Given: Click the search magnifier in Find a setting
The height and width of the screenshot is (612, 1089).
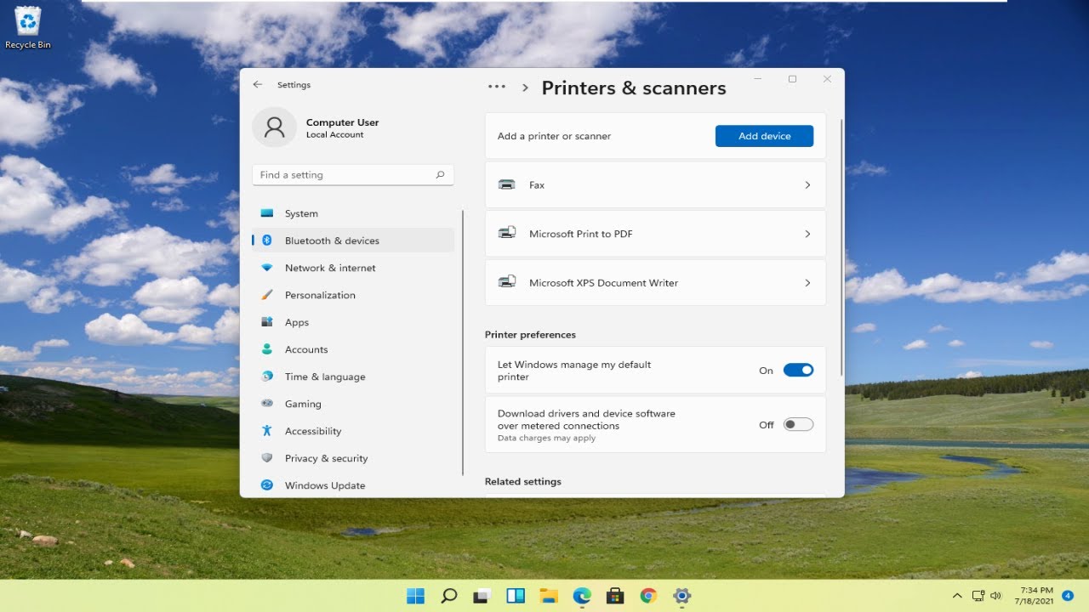Looking at the screenshot, I should [x=440, y=175].
